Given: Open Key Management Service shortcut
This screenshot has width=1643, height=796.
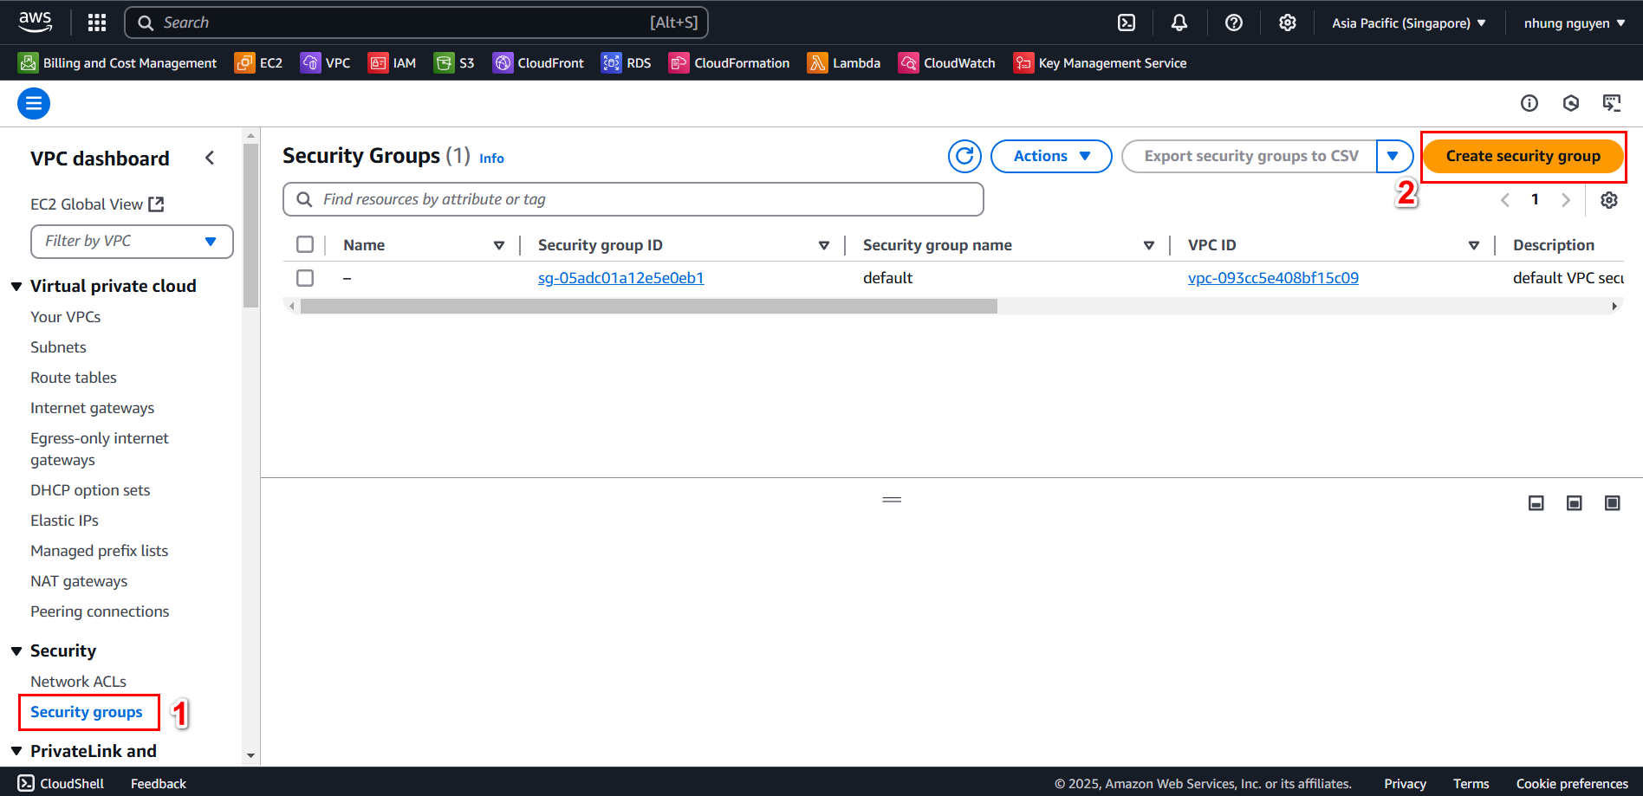Looking at the screenshot, I should pyautogui.click(x=1100, y=63).
